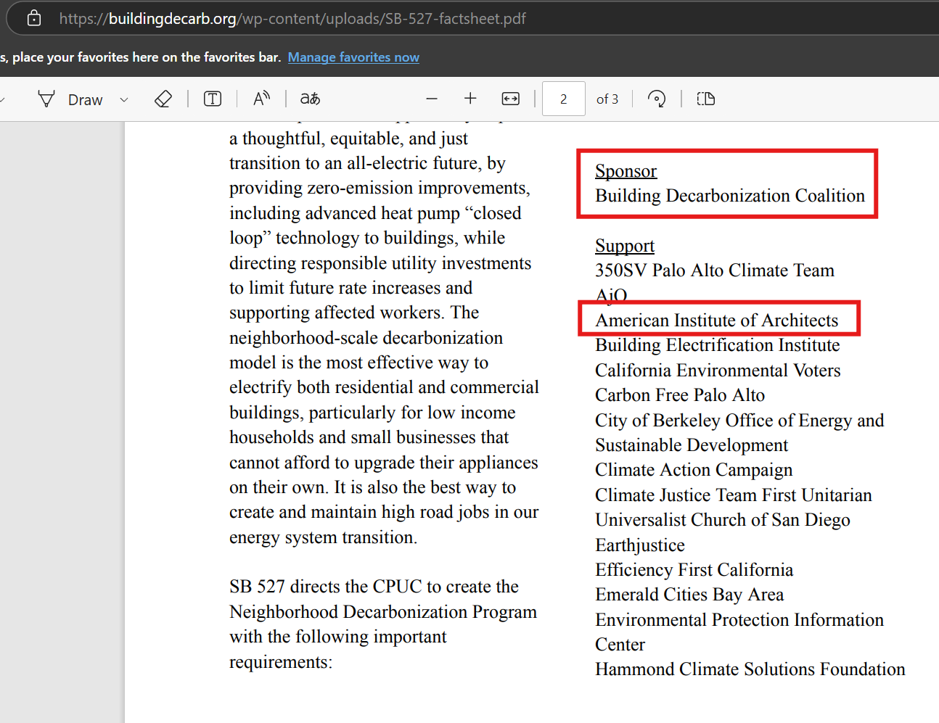Viewport: 939px width, 723px height.
Task: Click 'Earthjustice' in the support list
Action: pyautogui.click(x=640, y=545)
